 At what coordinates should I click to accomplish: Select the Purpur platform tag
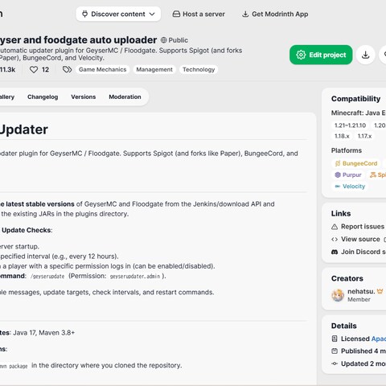348,175
